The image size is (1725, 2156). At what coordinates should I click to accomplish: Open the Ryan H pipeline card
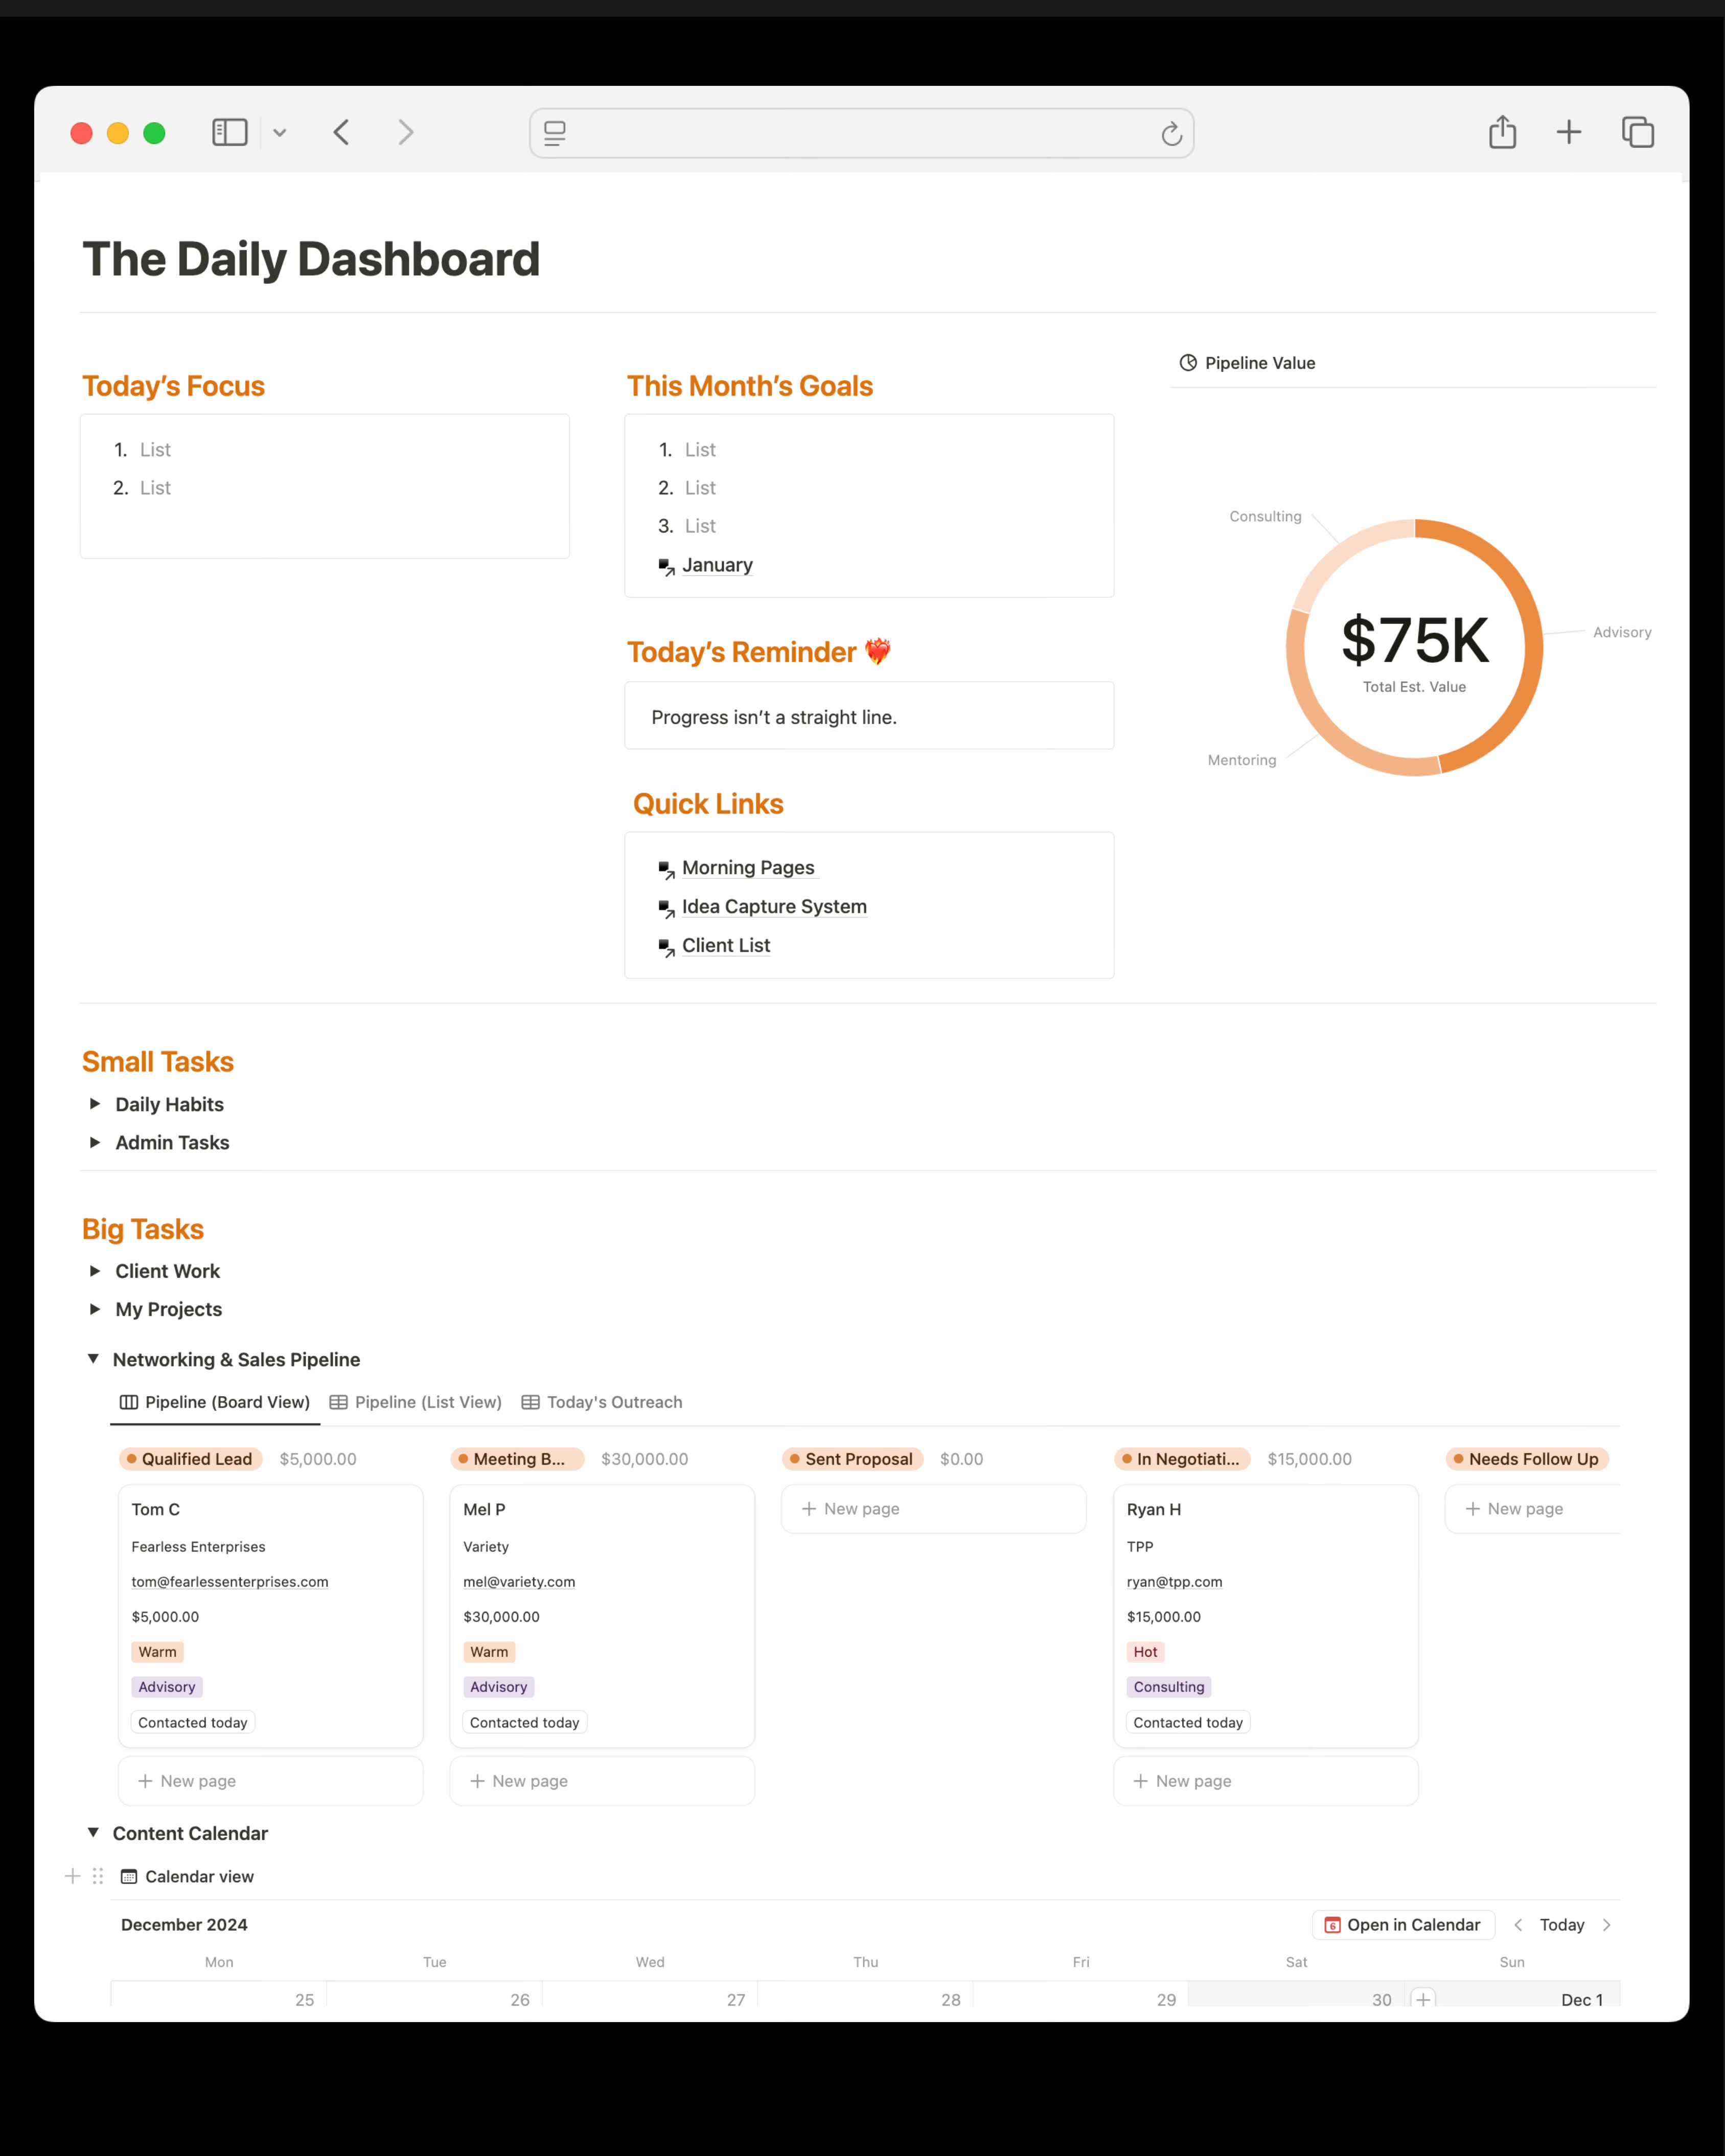[1266, 1616]
